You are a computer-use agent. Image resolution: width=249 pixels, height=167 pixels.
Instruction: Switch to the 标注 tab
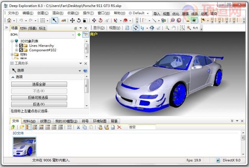click(43, 28)
